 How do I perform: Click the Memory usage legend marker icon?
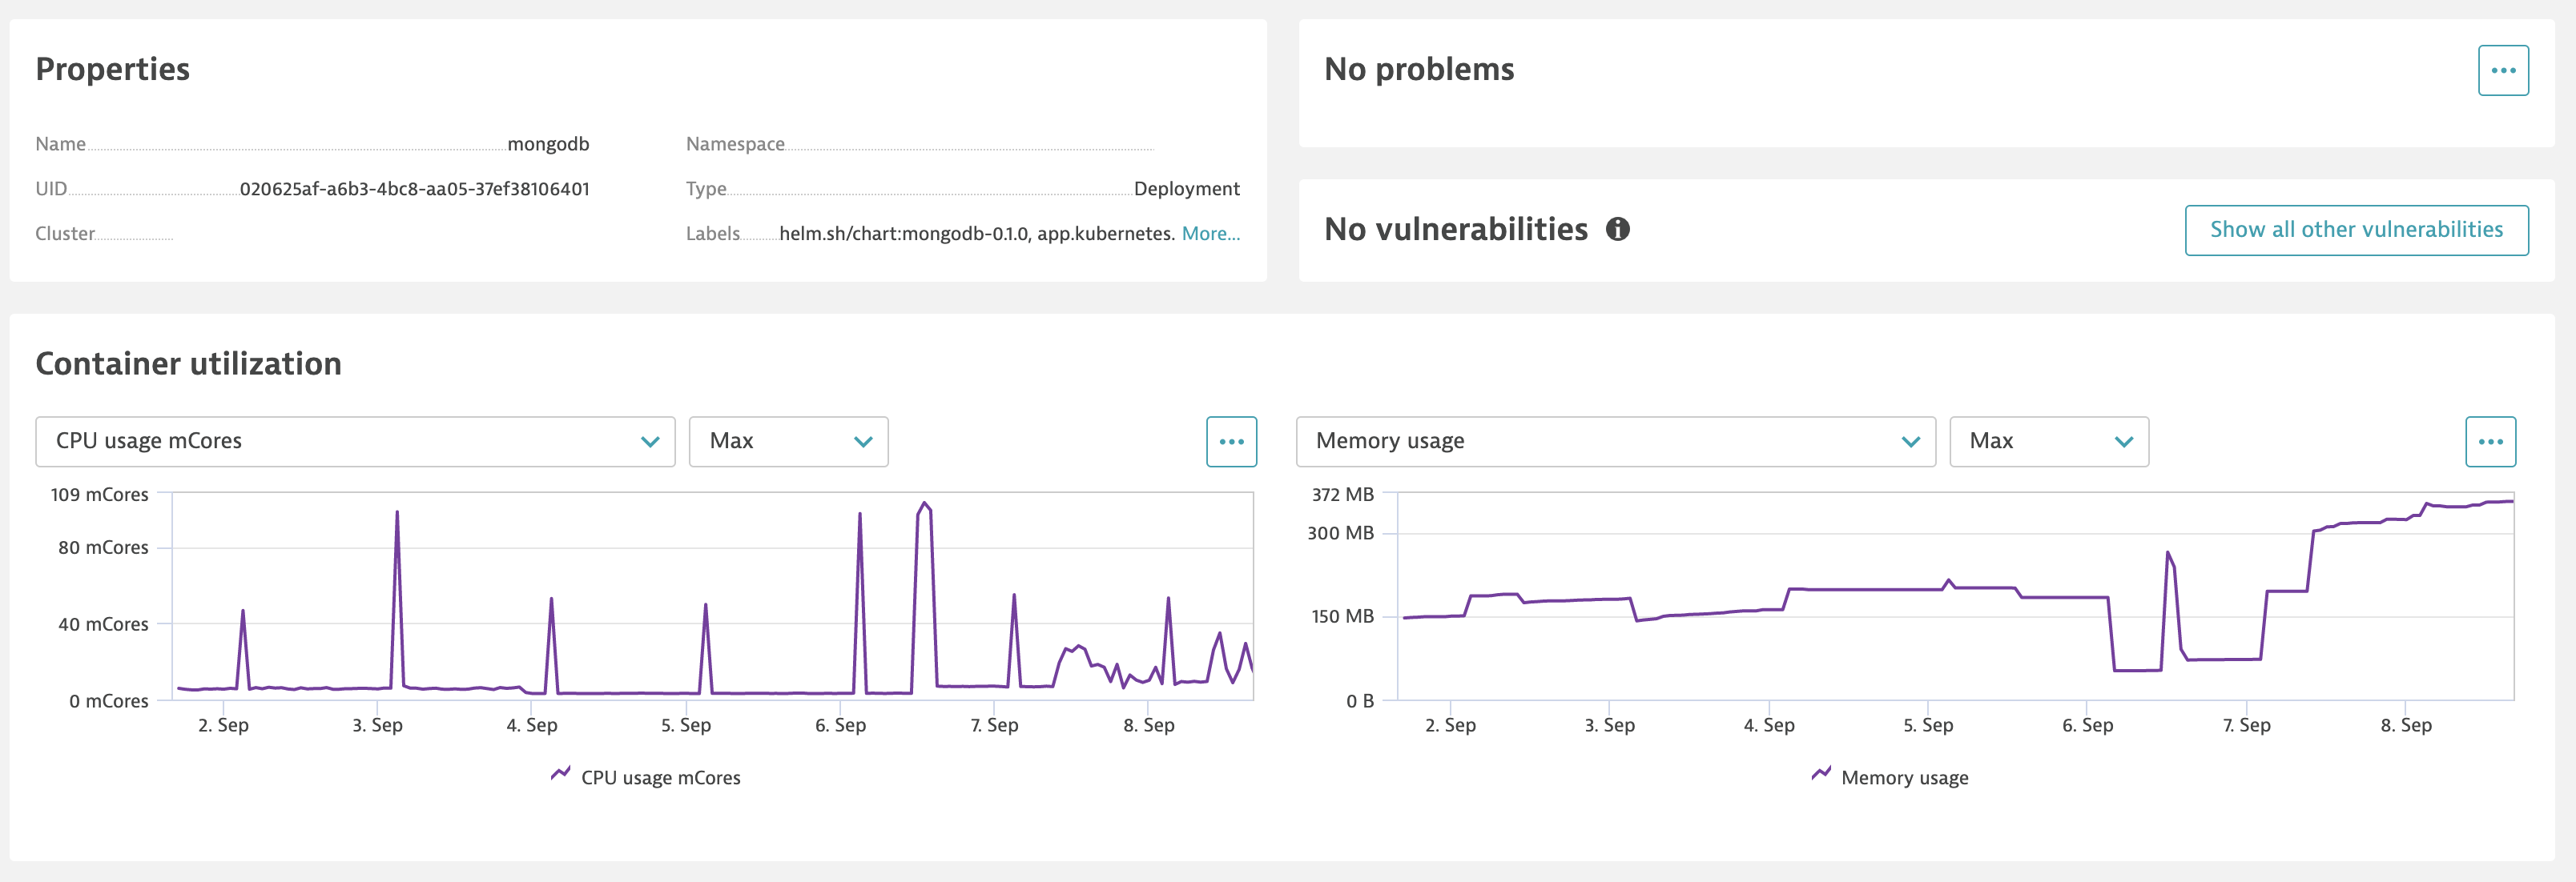coord(1821,775)
